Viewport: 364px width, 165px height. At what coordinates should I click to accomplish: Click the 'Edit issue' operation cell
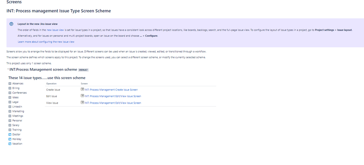tap(51, 96)
